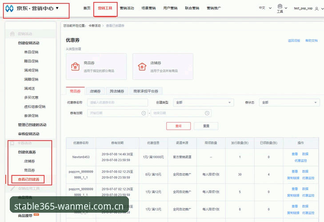Screen dimensions: 324x222
Task: Click the 促销活动 sidebar section icon
Action: coord(12,34)
